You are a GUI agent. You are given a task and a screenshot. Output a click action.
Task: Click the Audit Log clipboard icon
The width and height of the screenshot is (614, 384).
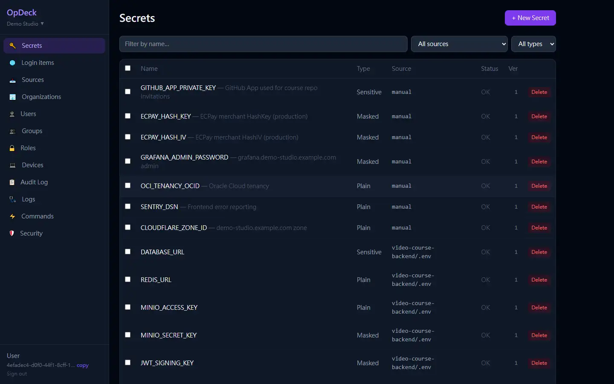12,182
